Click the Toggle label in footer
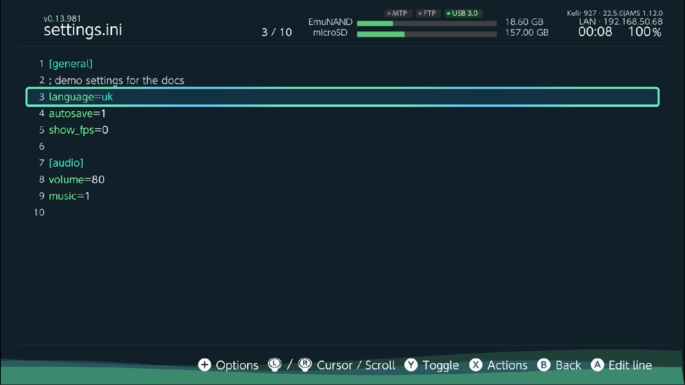685x385 pixels. [441, 365]
